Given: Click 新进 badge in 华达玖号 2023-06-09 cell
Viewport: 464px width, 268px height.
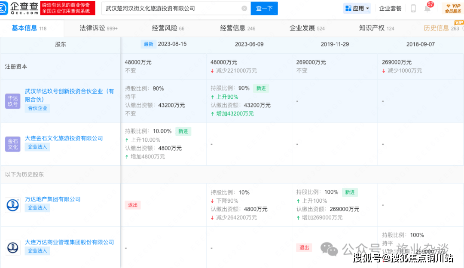Looking at the screenshot, I should click(x=261, y=88).
